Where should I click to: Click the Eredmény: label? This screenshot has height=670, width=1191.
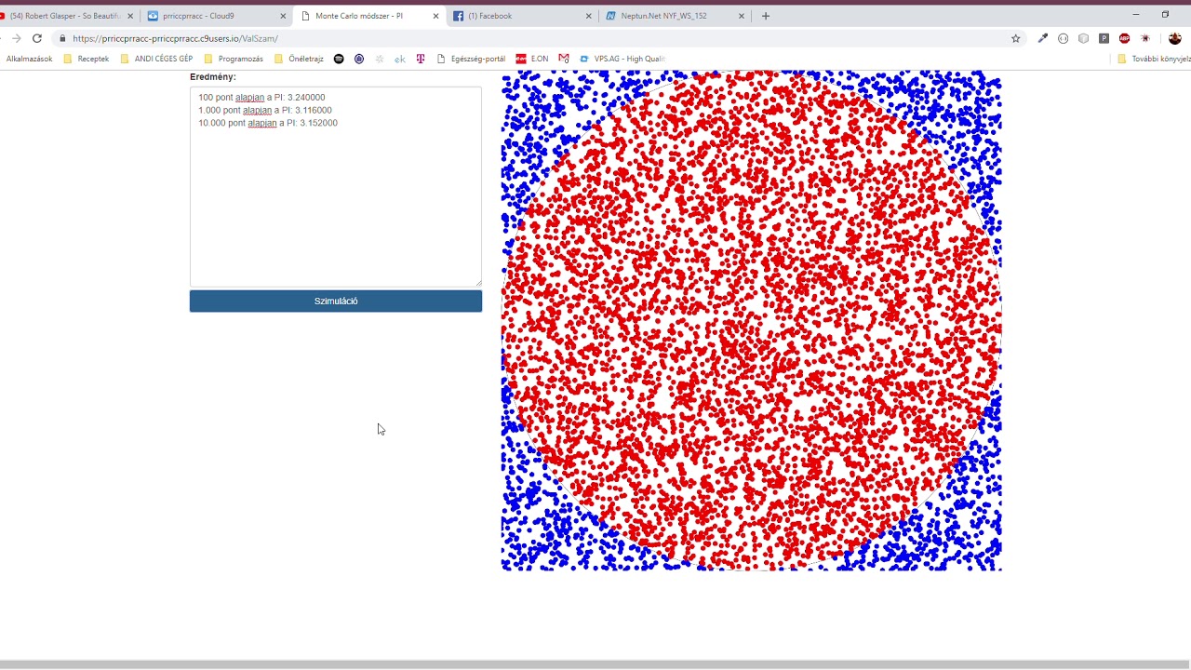point(213,77)
